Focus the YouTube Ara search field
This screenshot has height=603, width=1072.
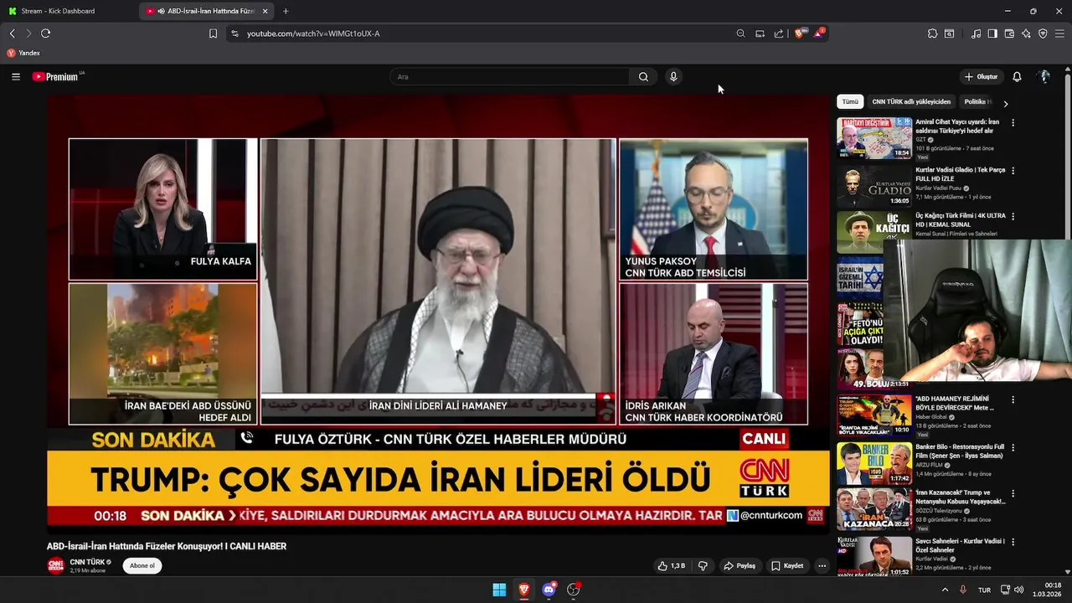click(510, 76)
